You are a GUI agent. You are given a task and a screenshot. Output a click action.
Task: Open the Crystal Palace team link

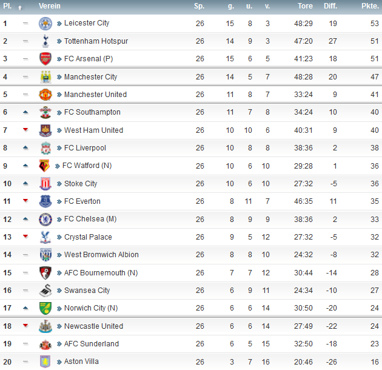coord(88,237)
